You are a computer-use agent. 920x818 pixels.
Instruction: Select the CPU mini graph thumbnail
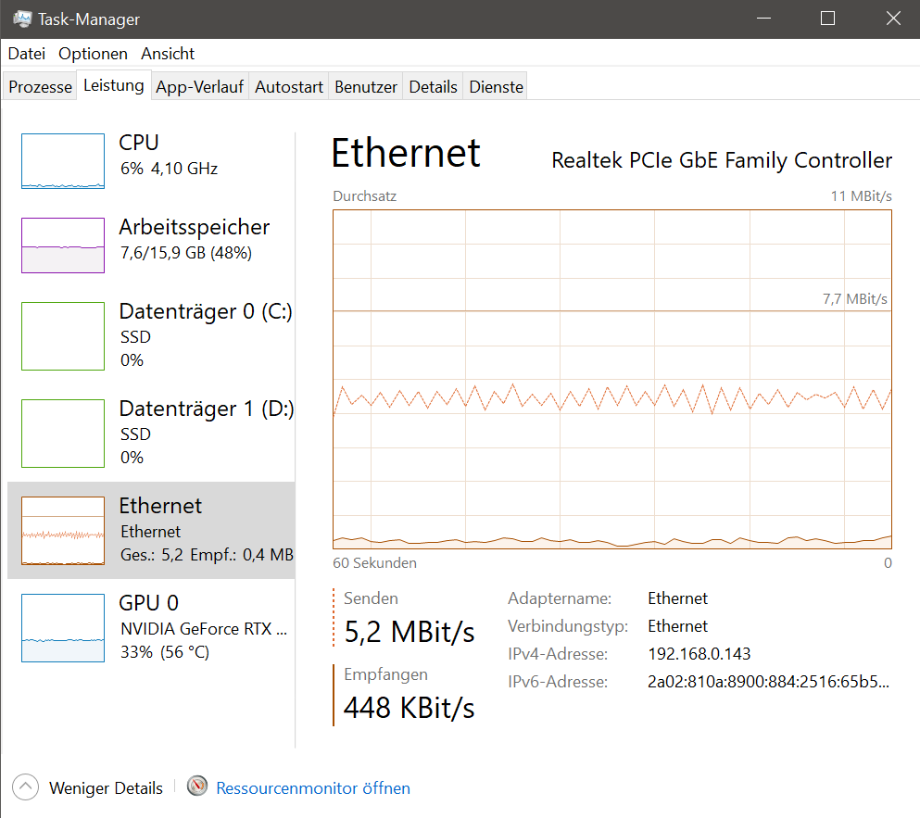[x=63, y=161]
